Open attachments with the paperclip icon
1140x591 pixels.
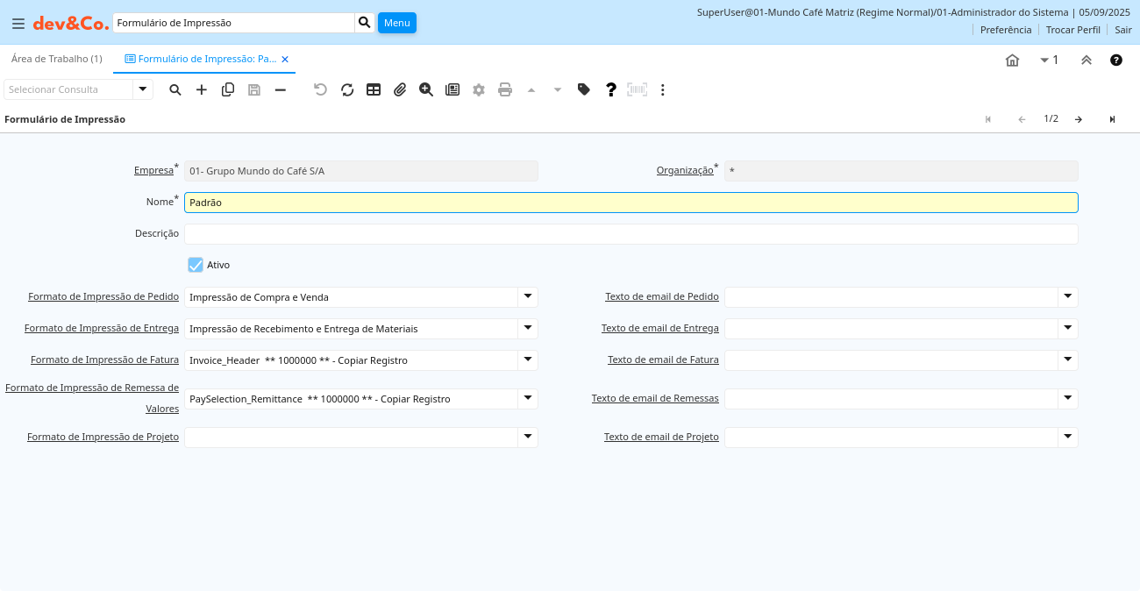tap(400, 89)
